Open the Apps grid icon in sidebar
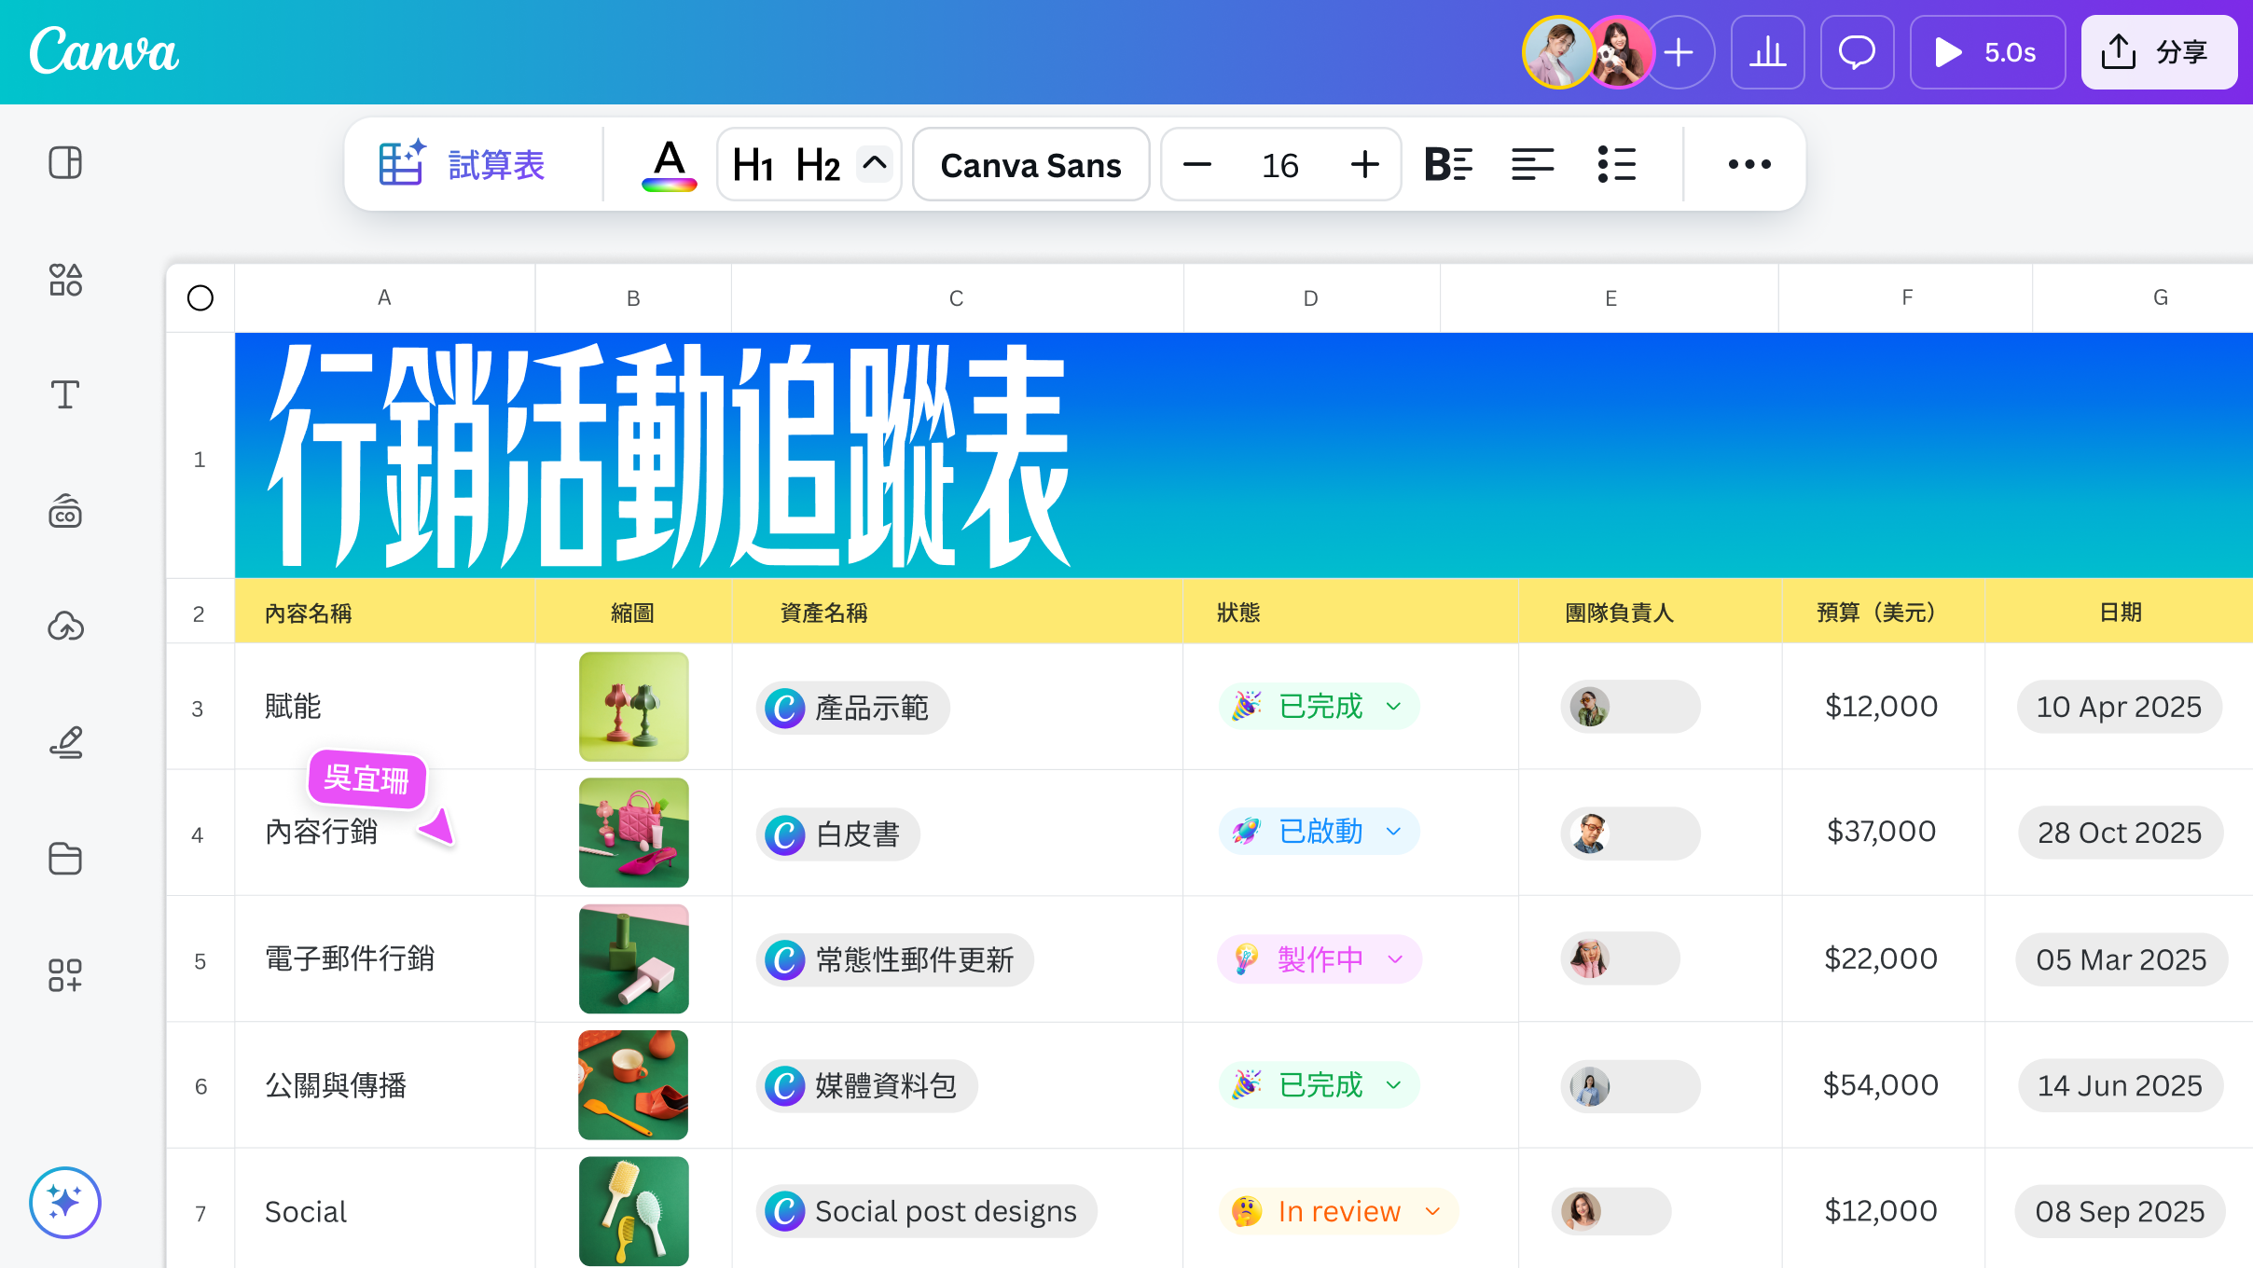The height and width of the screenshot is (1268, 2253). 65,975
